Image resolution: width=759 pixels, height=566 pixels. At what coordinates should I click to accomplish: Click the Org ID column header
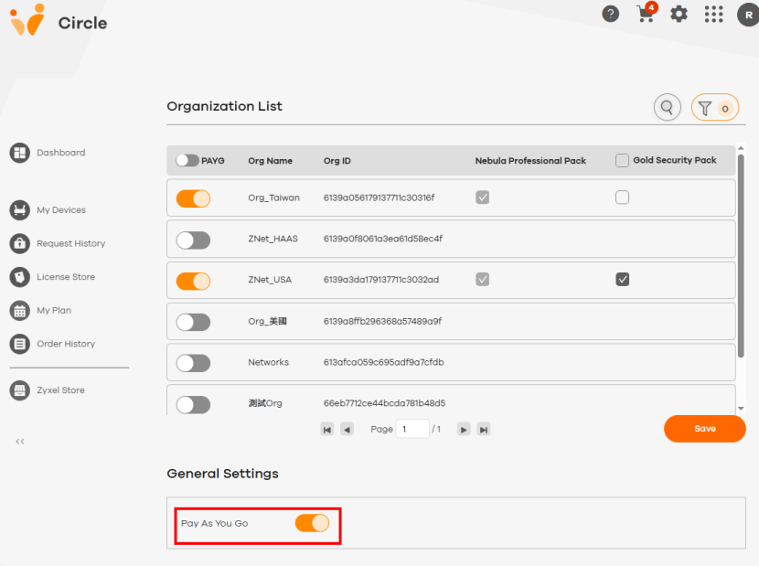coord(337,161)
